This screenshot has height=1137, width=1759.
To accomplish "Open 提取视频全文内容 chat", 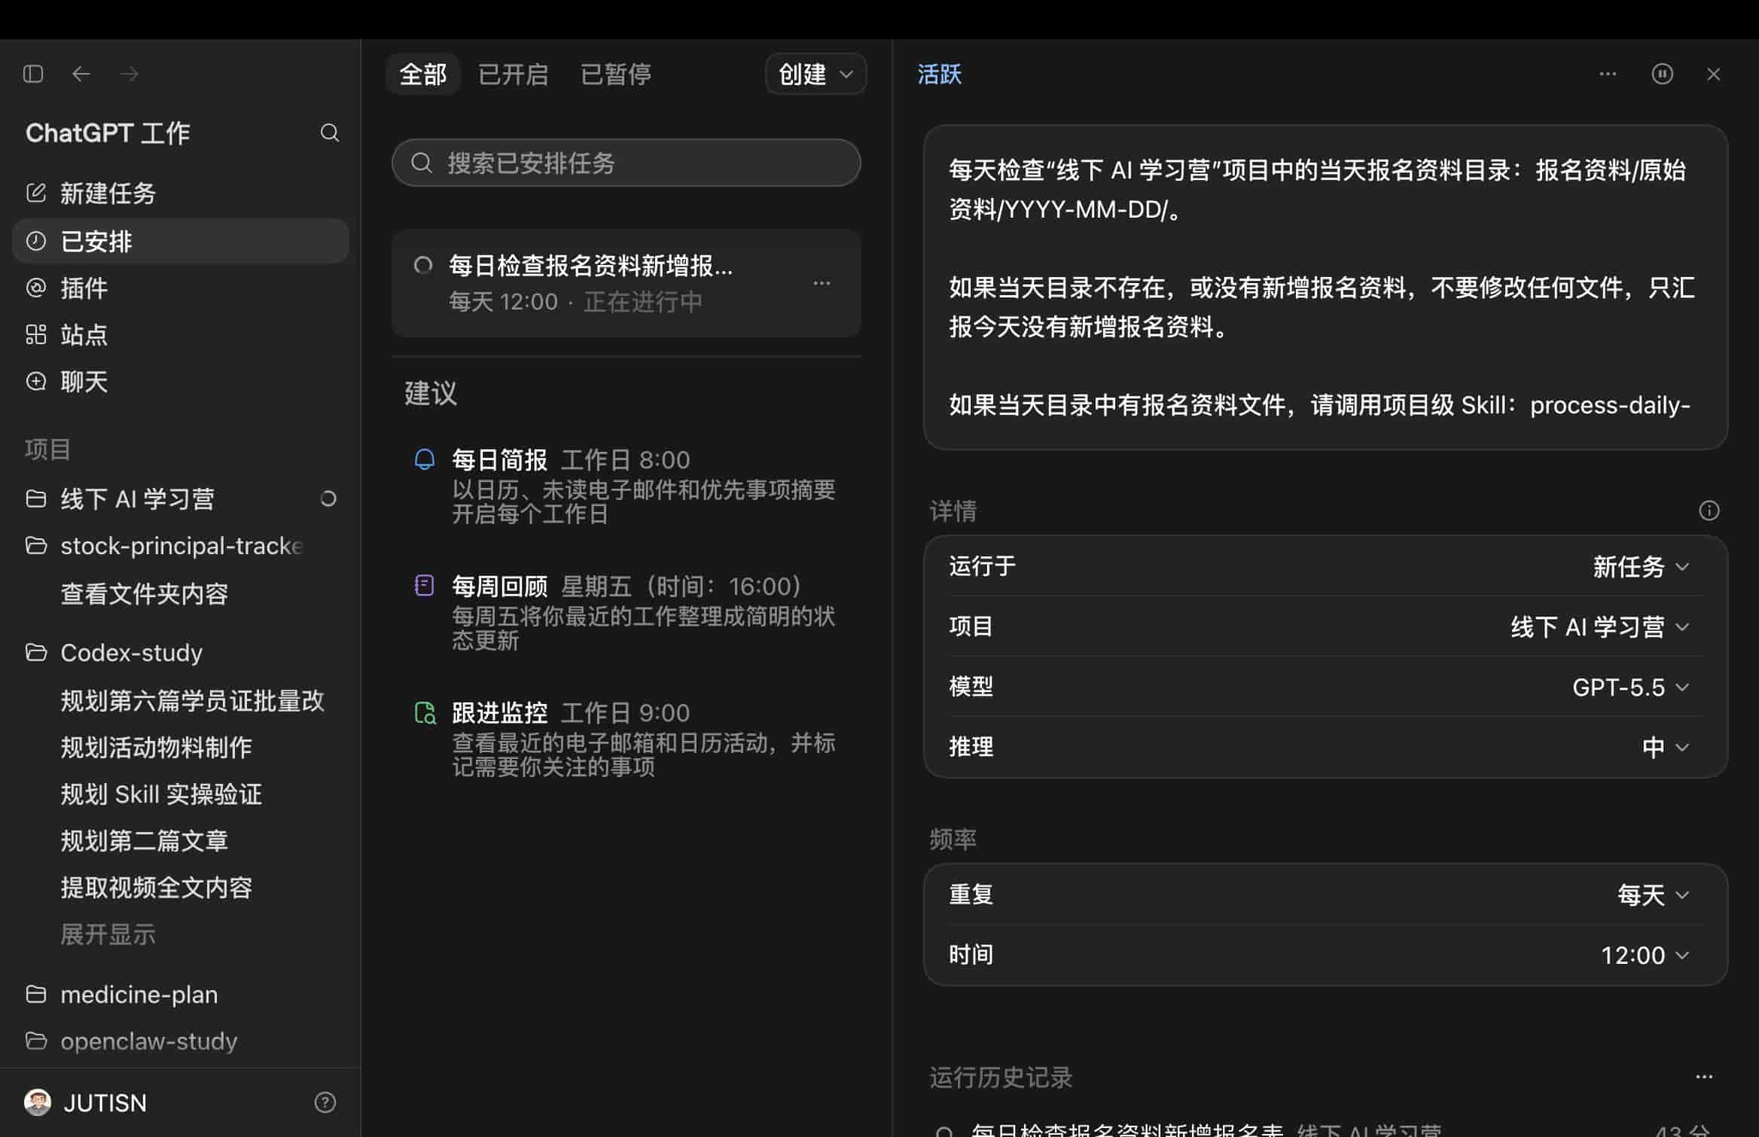I will pos(181,887).
